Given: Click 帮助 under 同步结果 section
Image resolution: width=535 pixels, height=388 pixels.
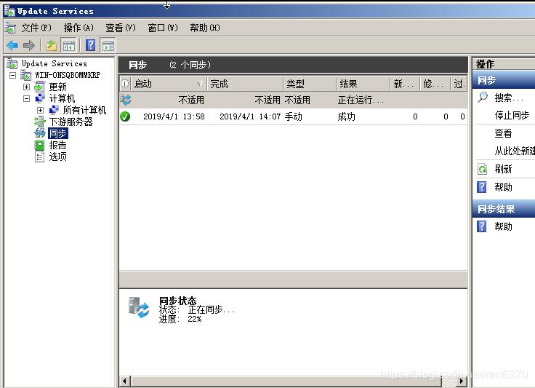Looking at the screenshot, I should [503, 226].
